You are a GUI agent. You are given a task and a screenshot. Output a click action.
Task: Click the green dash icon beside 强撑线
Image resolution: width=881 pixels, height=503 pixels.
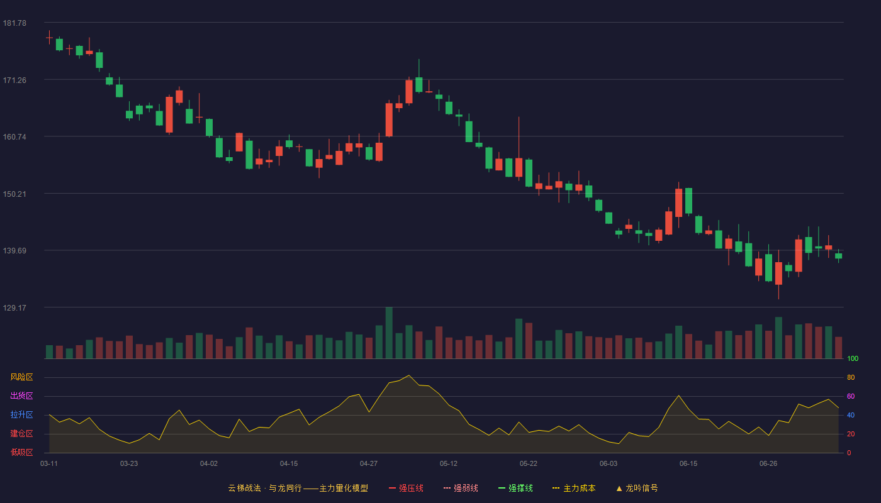pos(502,488)
